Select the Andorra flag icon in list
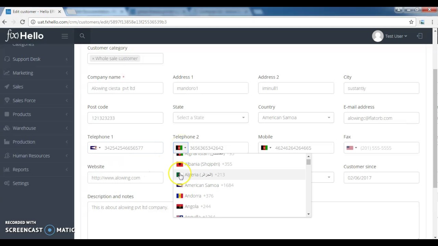 point(180,196)
